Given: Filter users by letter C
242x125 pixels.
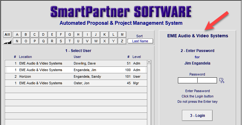Looking at the screenshot, I should (x=35, y=34).
